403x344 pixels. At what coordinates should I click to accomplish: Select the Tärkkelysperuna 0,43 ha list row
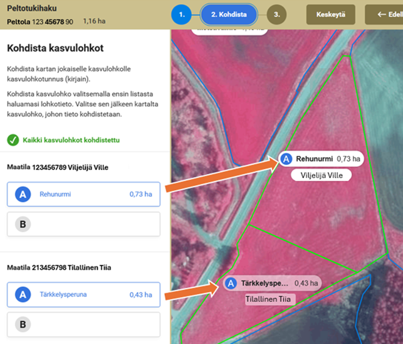(83, 294)
